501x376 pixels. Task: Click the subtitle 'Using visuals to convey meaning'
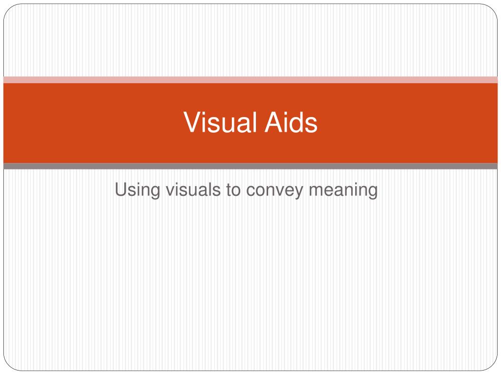click(246, 190)
